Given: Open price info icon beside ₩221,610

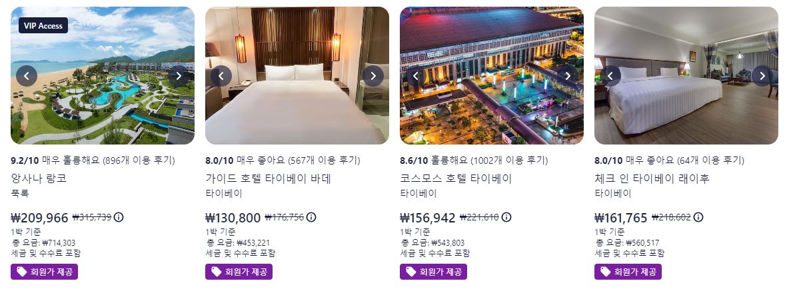Looking at the screenshot, I should coord(506,217).
